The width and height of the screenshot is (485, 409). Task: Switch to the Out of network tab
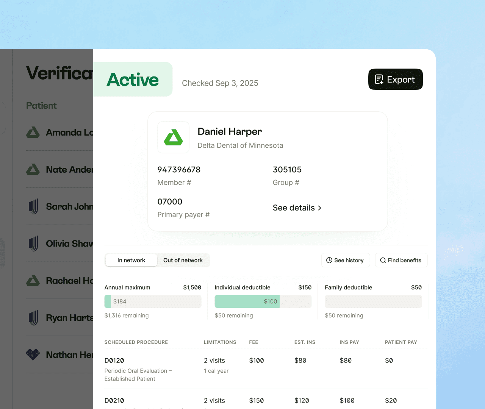[x=183, y=260]
